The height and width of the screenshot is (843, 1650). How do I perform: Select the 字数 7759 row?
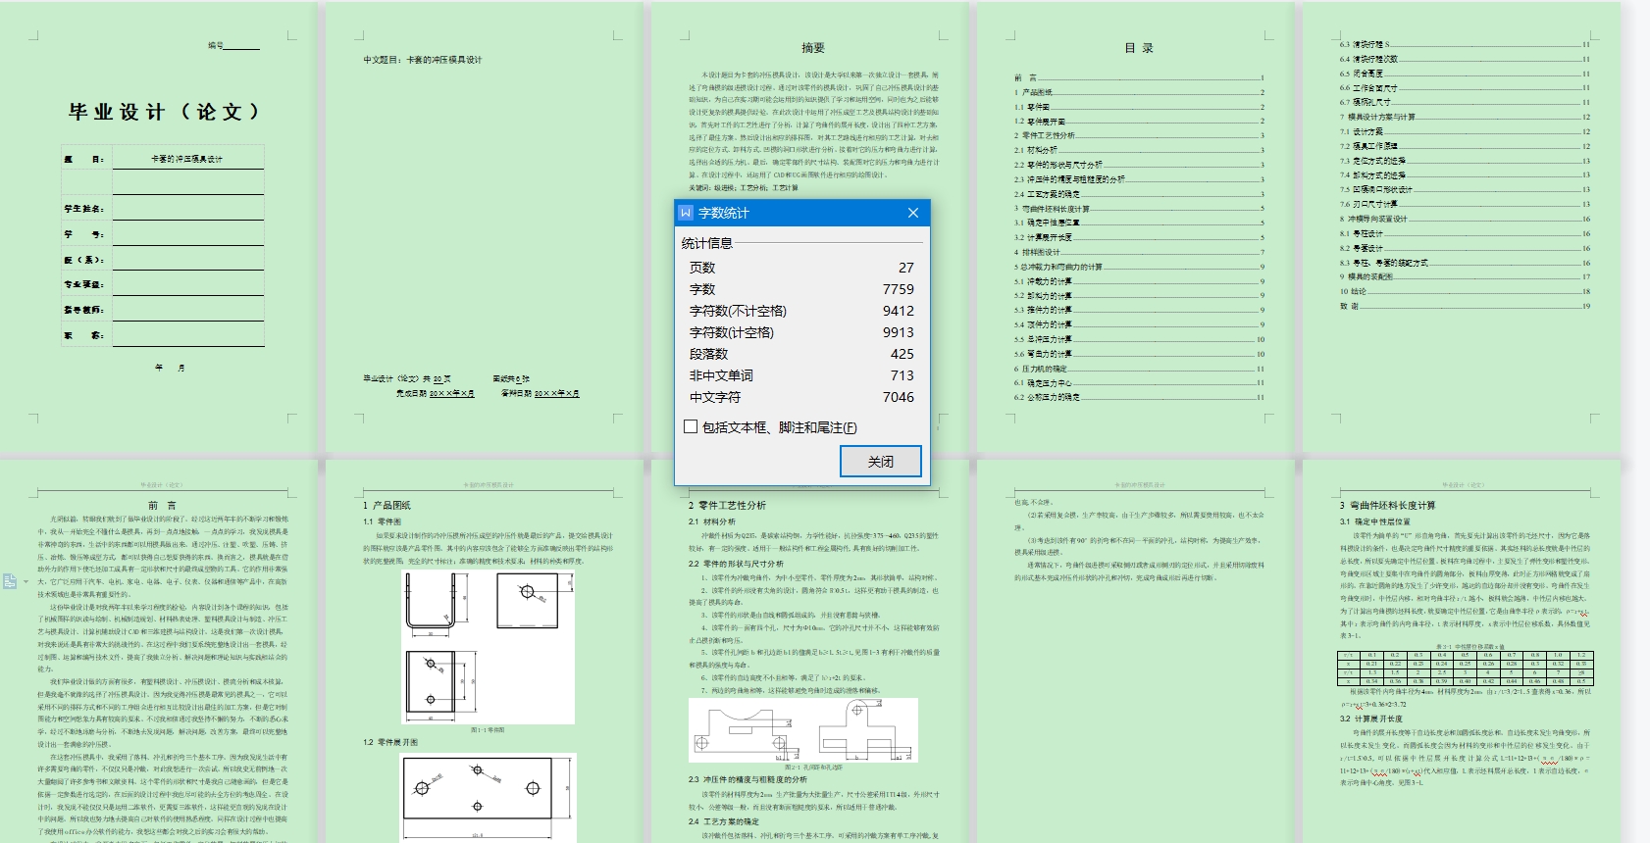pos(801,289)
